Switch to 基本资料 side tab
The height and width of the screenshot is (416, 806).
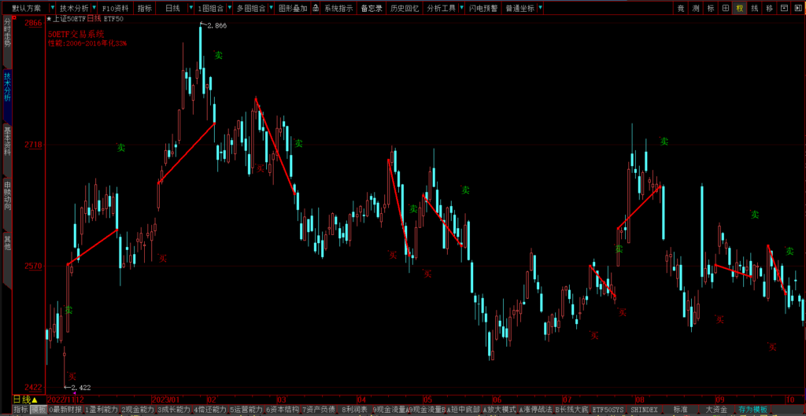7,141
